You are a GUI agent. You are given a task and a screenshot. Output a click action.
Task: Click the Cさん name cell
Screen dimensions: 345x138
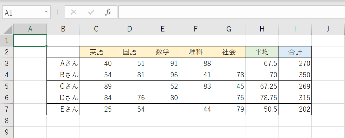point(63,86)
